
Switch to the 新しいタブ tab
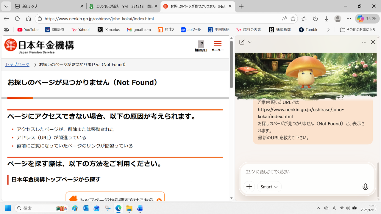point(49,6)
